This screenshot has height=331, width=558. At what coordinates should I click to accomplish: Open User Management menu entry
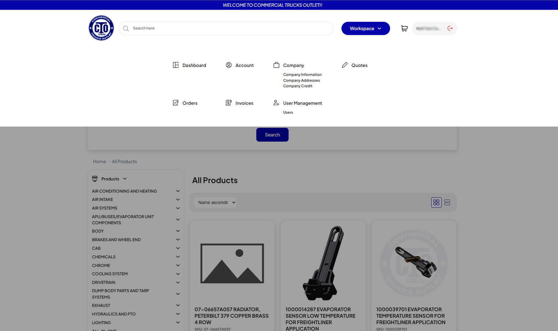click(302, 103)
